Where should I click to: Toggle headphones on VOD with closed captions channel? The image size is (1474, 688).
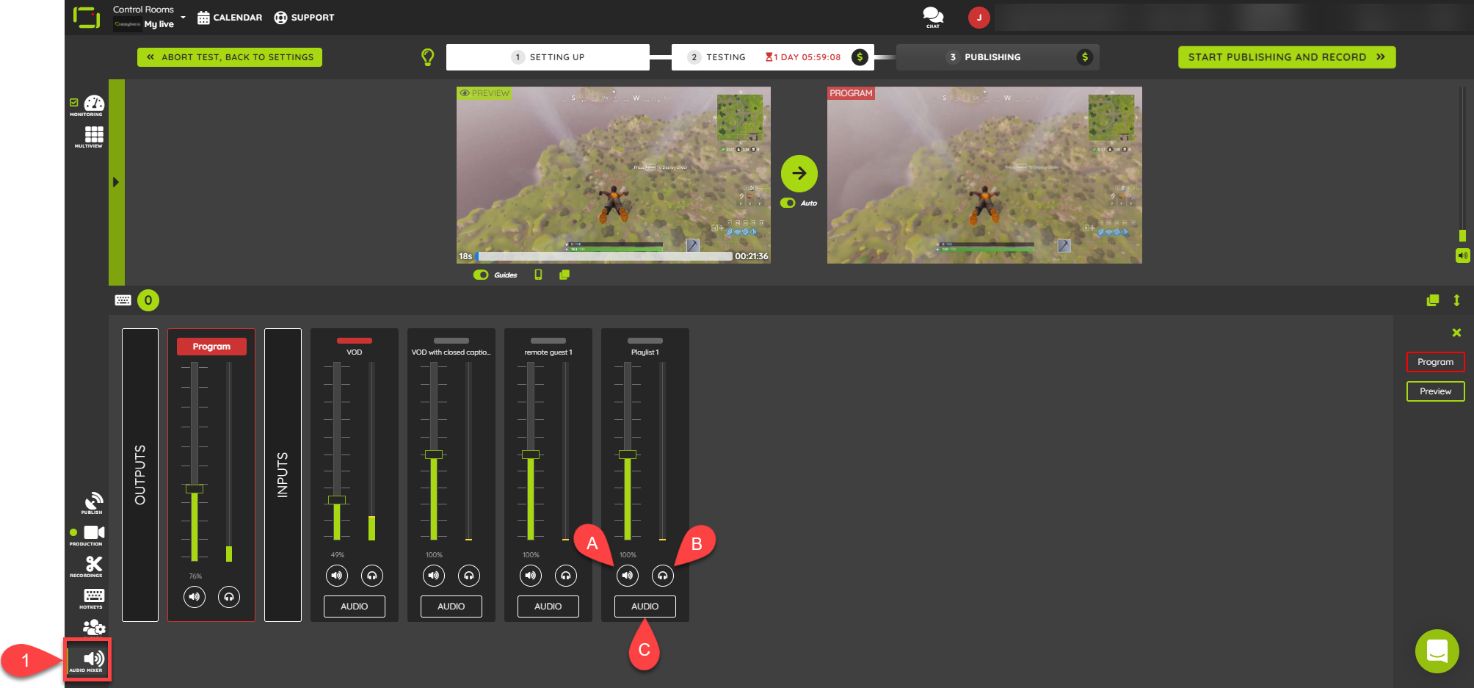pyautogui.click(x=469, y=576)
